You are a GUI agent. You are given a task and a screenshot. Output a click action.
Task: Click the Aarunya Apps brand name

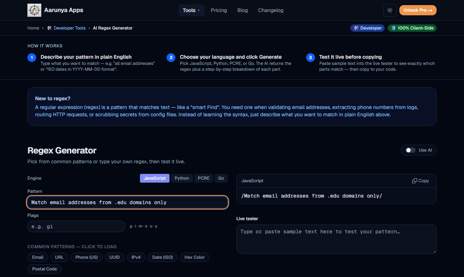64,10
